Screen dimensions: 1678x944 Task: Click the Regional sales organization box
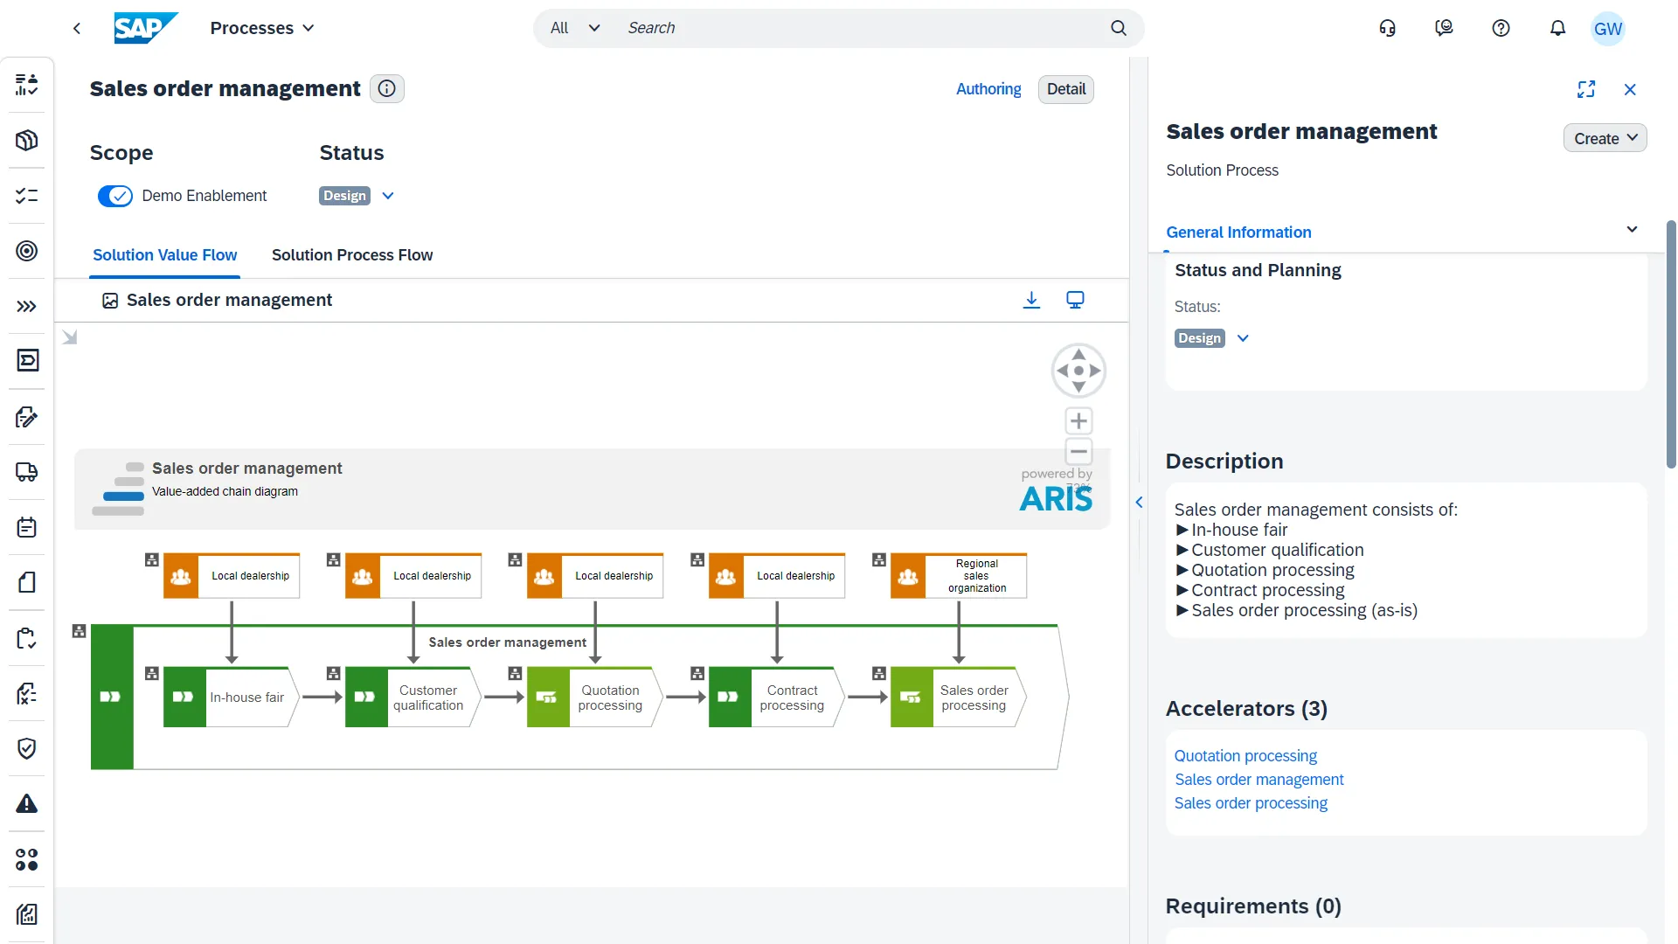[x=959, y=575]
